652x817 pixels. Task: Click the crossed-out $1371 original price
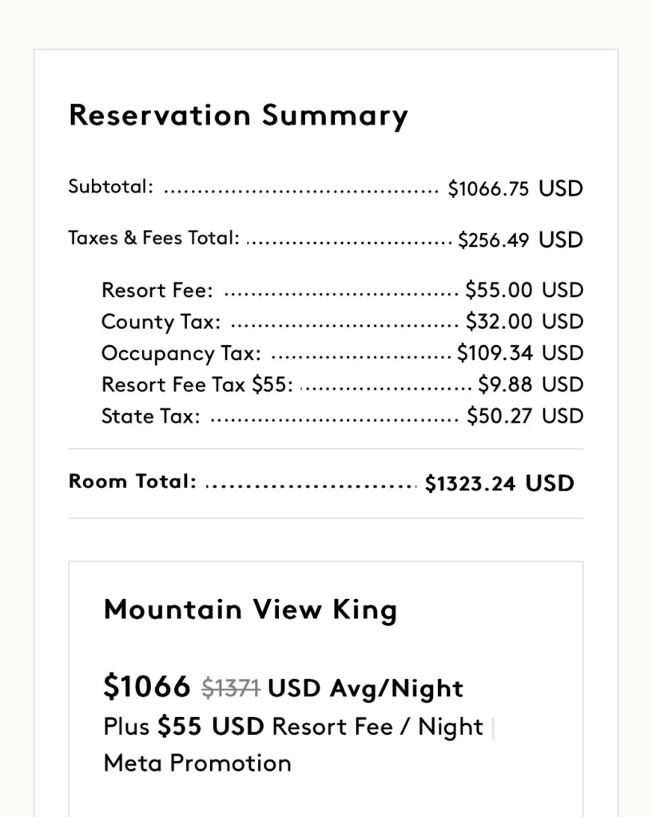(230, 688)
